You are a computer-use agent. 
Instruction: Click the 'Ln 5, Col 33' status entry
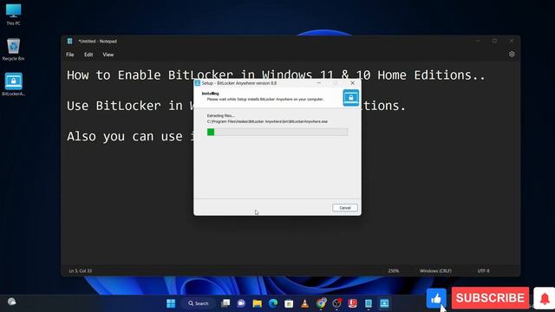pos(81,270)
